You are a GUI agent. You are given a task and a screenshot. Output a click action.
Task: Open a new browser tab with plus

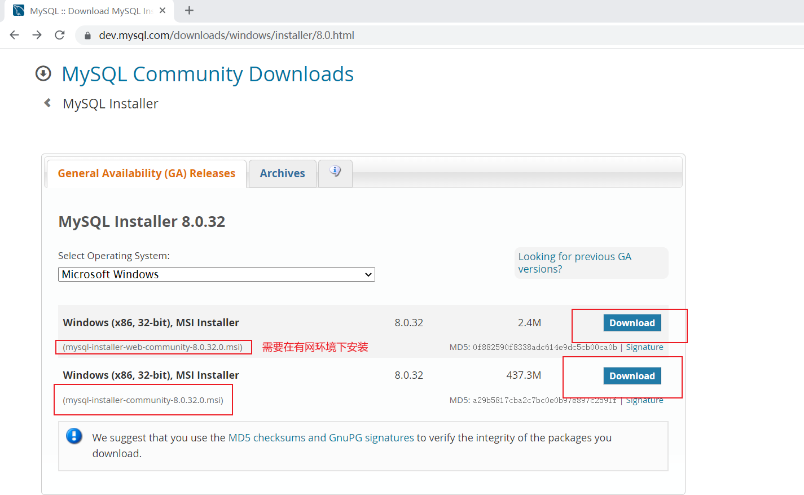point(189,11)
